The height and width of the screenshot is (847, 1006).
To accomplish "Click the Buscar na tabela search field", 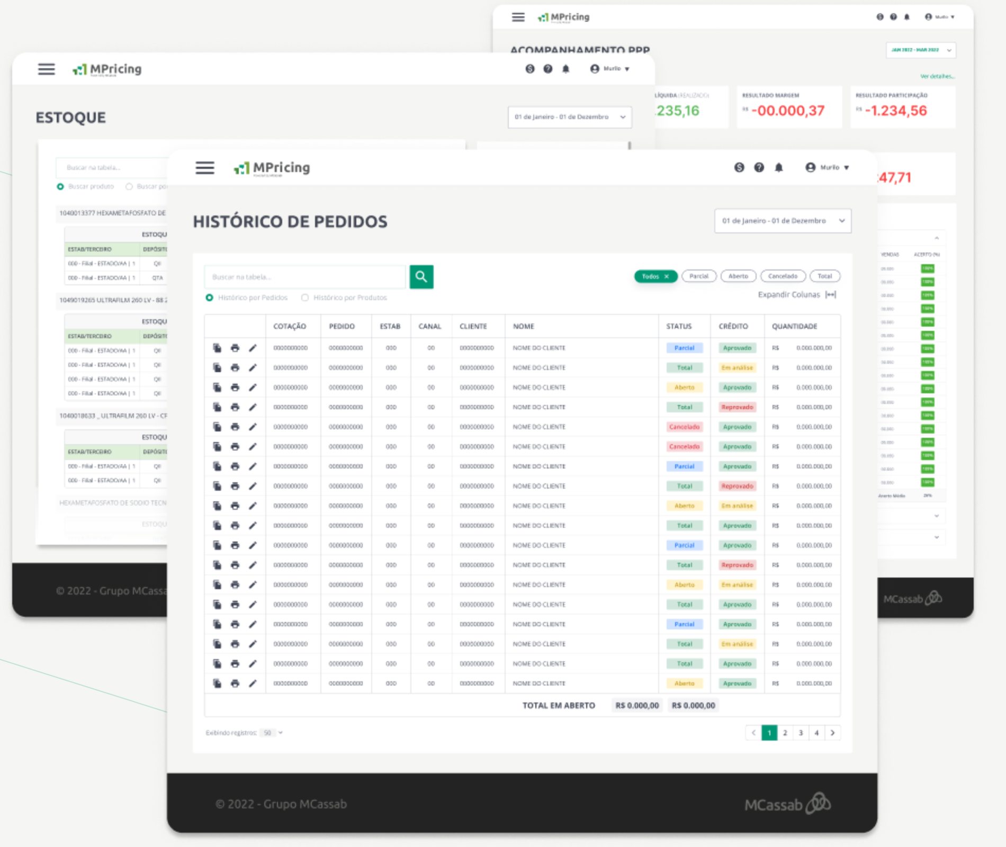I will click(305, 276).
